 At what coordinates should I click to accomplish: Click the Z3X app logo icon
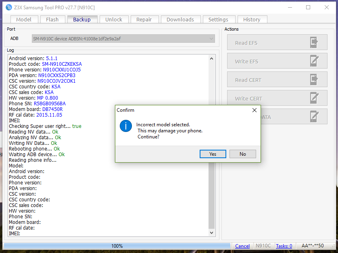8,7
